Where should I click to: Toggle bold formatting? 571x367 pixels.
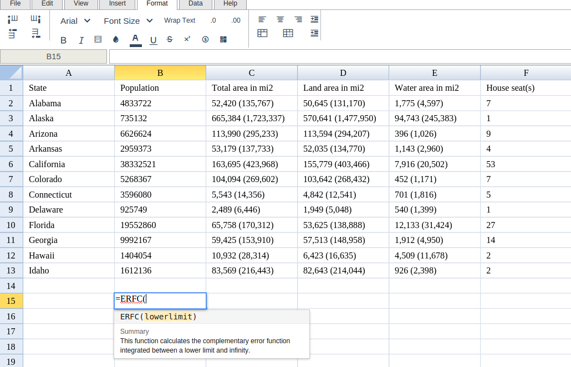point(64,40)
